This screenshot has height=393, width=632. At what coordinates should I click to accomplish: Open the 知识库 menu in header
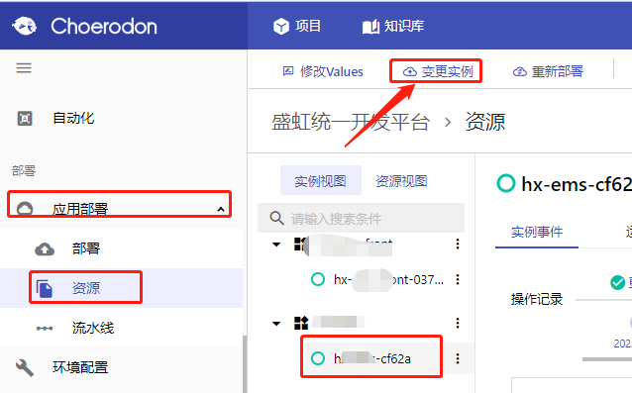tap(393, 26)
